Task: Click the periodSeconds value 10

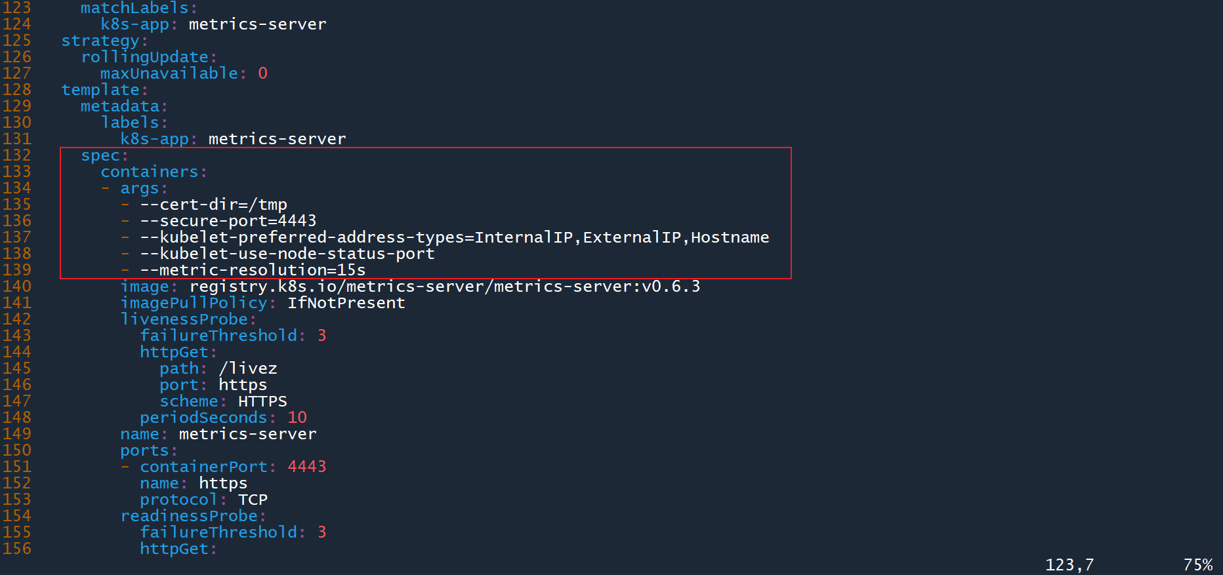Action: click(x=297, y=418)
